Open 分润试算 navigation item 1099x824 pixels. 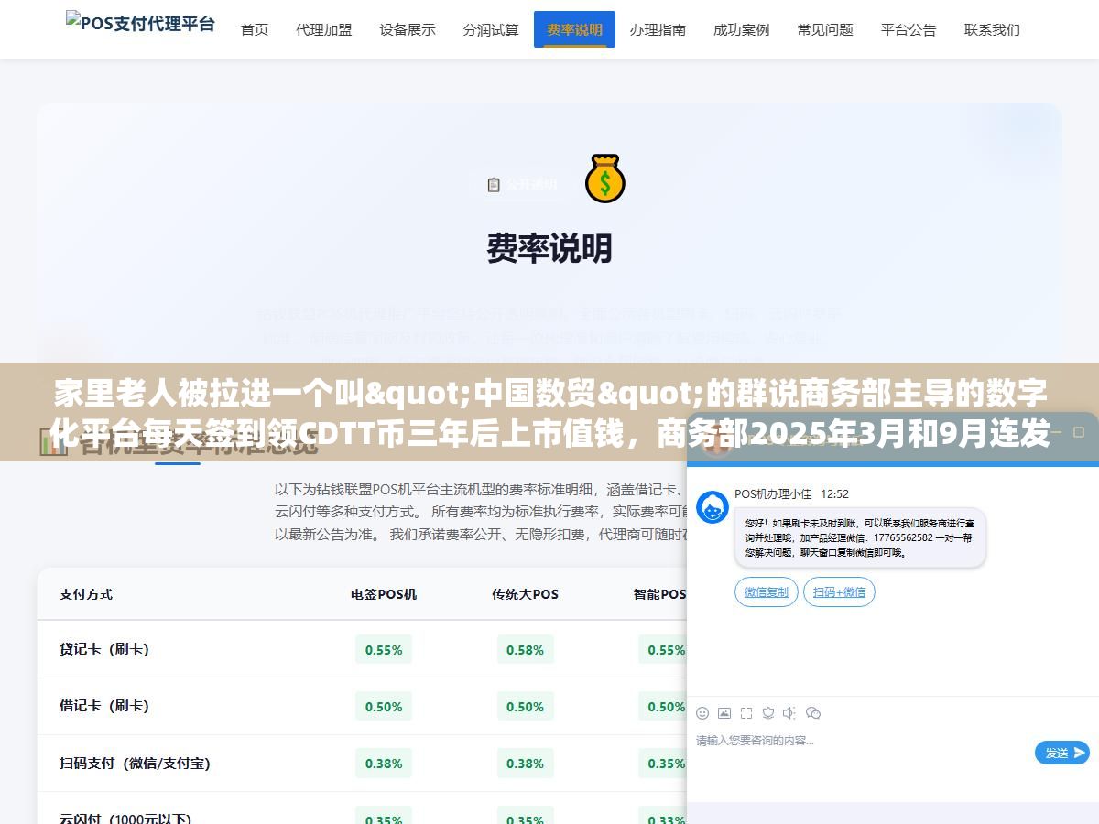pyautogui.click(x=491, y=29)
